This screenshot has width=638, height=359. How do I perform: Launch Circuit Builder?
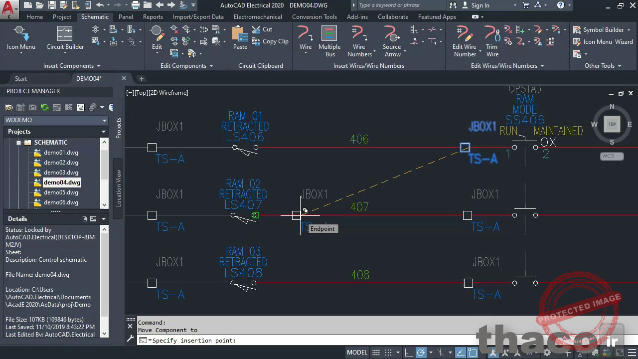click(x=65, y=38)
